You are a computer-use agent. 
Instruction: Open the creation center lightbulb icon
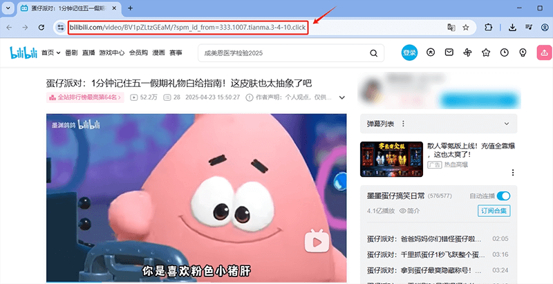(523, 53)
